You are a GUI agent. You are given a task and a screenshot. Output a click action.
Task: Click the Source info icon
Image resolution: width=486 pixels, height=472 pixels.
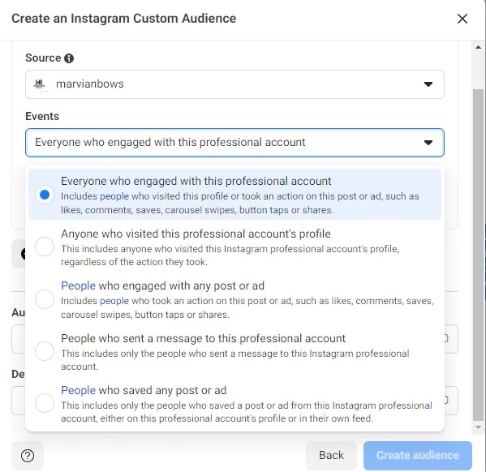pyautogui.click(x=69, y=58)
